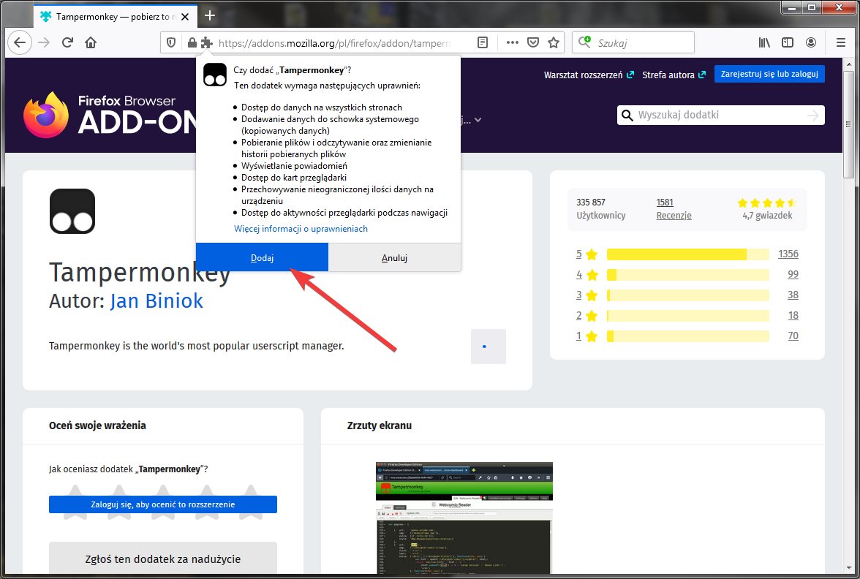Viewport: 860px width, 579px height.
Task: Click the tracking protection shield icon
Action: tap(171, 42)
